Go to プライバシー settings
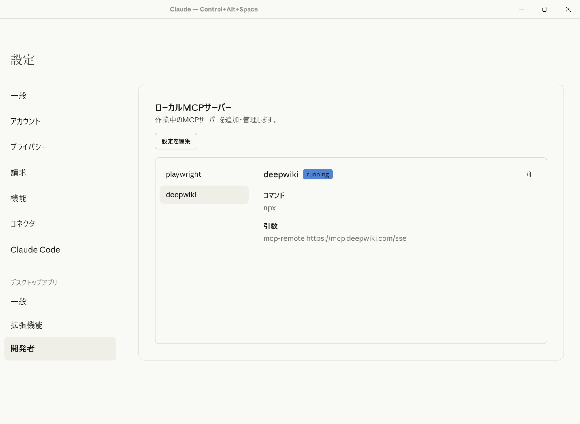This screenshot has width=580, height=424. [x=28, y=147]
